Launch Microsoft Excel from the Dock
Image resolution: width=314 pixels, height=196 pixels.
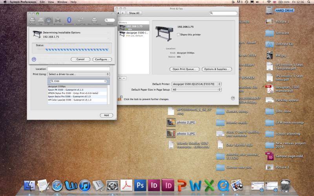point(209,185)
